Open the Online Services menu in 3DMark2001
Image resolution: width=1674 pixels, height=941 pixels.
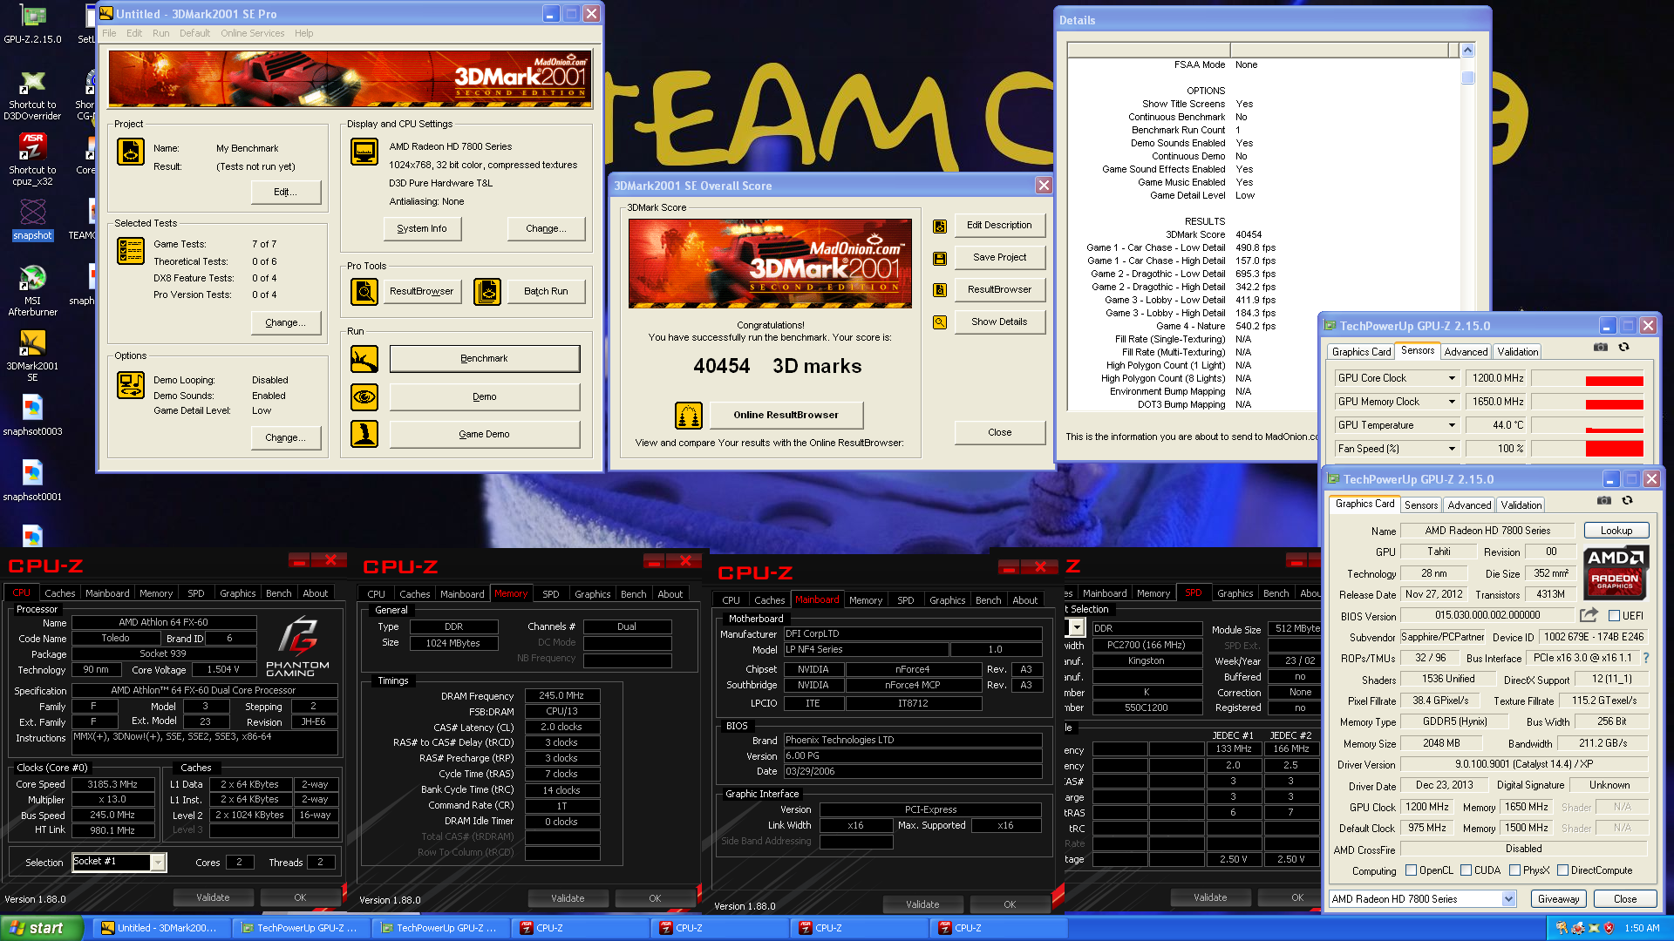click(x=252, y=33)
